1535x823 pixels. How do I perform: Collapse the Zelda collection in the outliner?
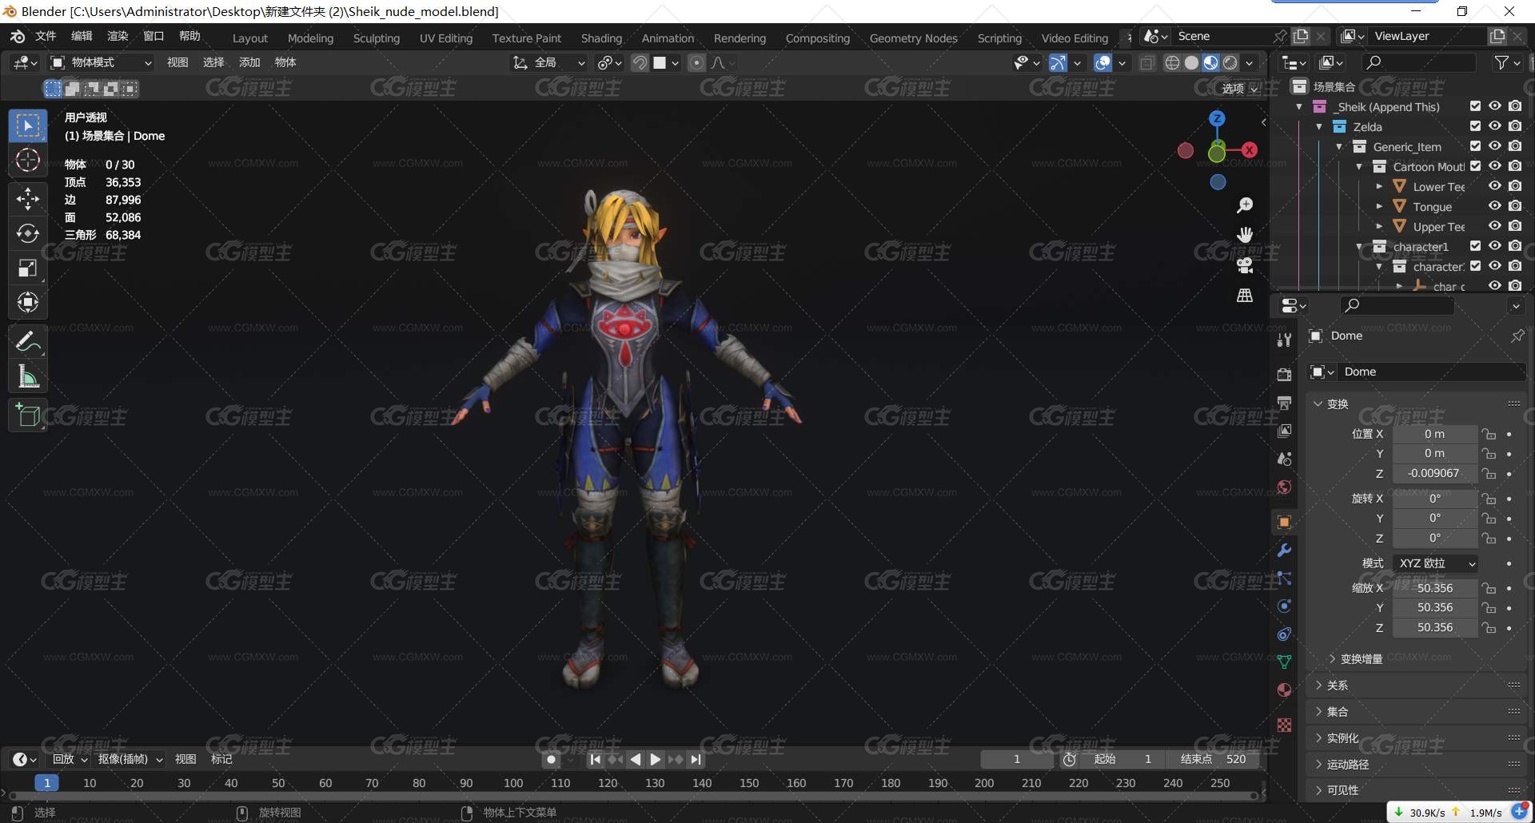(x=1319, y=127)
